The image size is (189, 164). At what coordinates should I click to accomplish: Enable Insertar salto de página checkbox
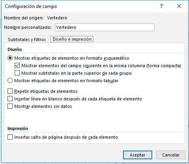(10, 137)
